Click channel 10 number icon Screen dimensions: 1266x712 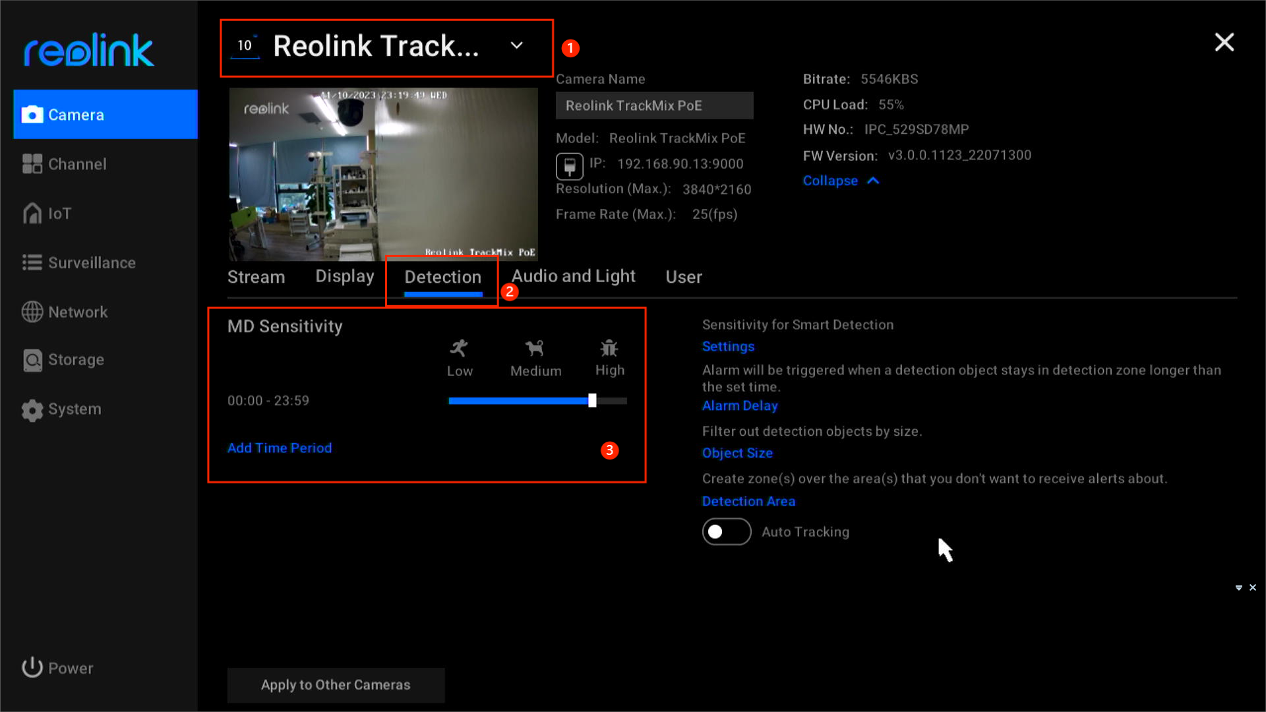click(x=245, y=45)
